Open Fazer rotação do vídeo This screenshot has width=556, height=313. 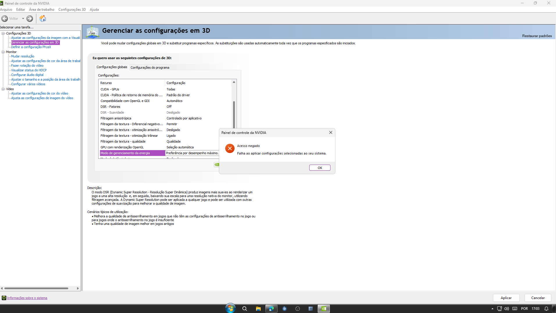27,65
